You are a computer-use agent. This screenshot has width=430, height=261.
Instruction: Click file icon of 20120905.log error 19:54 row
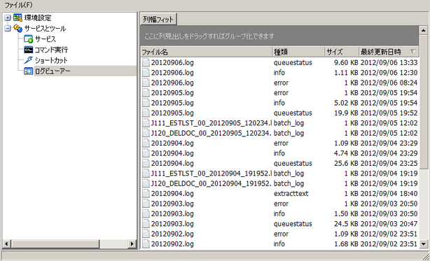click(x=146, y=93)
